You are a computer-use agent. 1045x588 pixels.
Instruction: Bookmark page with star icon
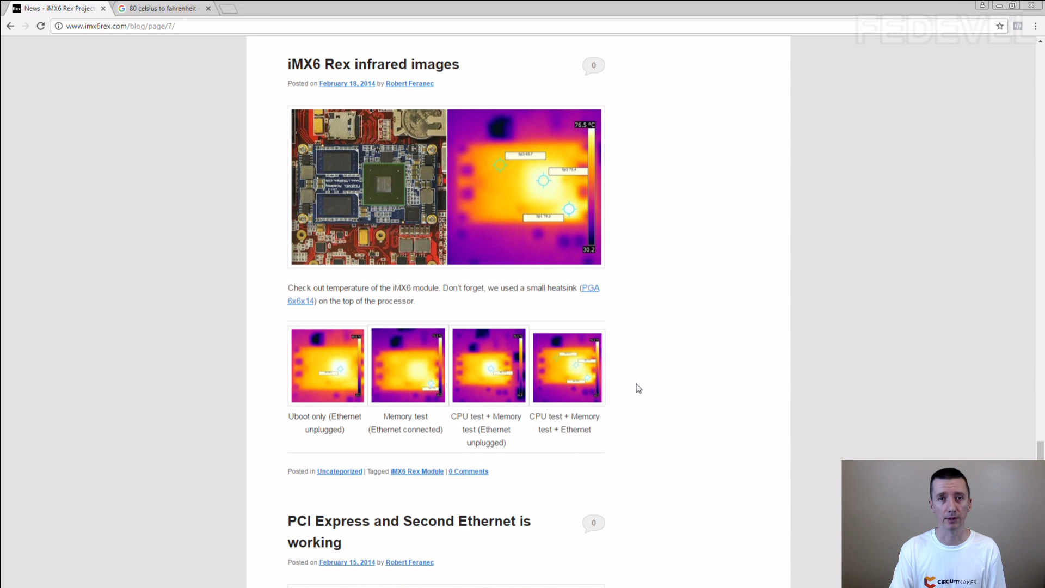pos(1000,26)
